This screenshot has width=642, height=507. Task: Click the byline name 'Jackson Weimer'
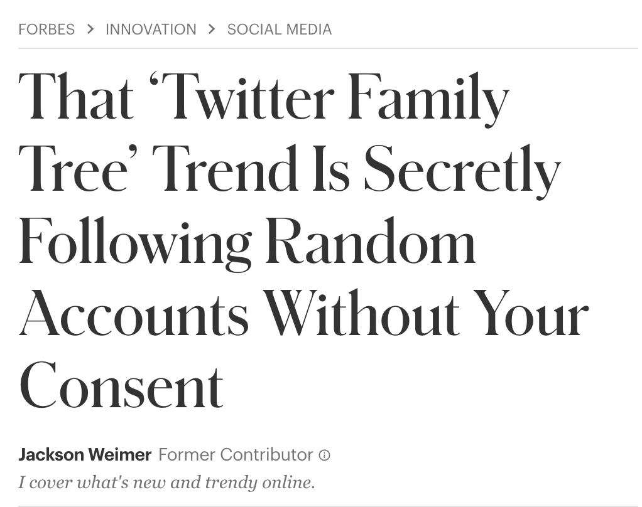[85, 454]
